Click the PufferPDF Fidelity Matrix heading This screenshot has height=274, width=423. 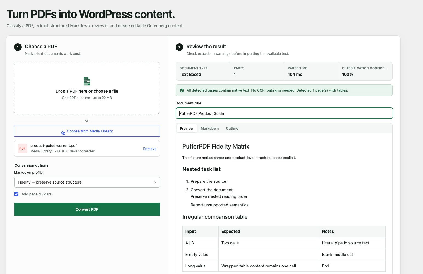click(216, 146)
